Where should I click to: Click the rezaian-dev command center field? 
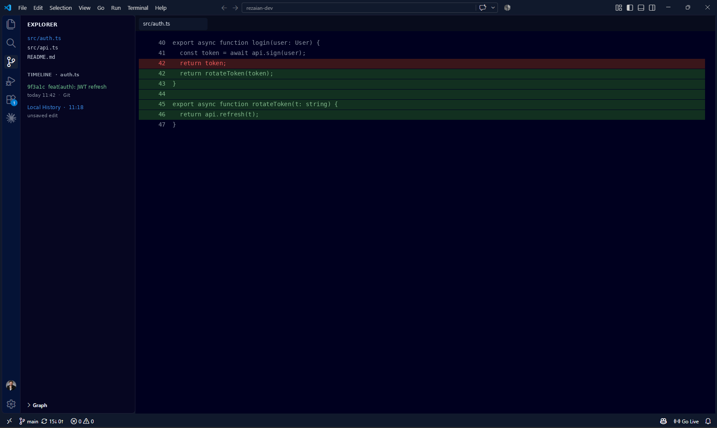359,8
